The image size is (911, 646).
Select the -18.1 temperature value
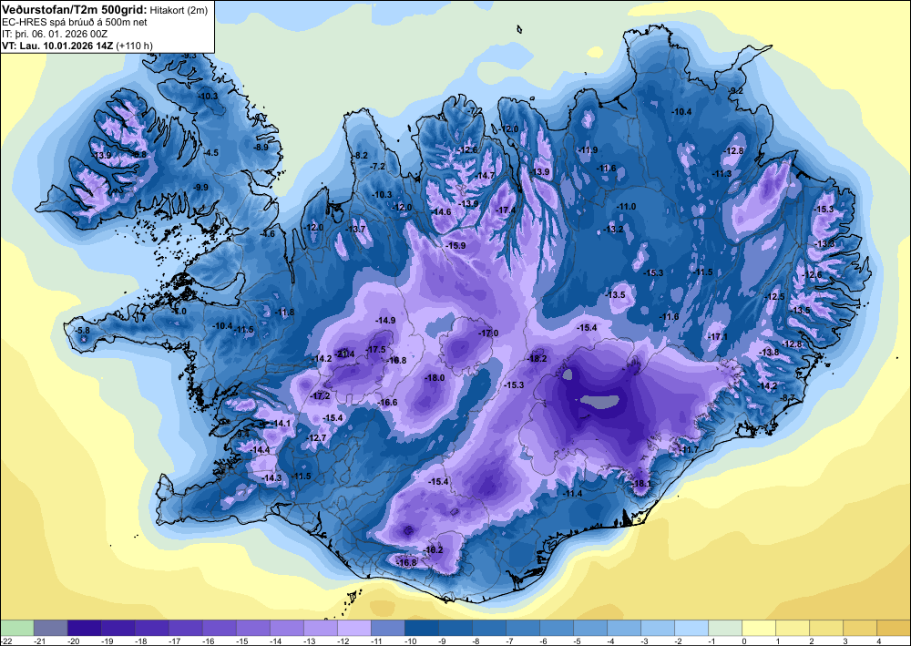[x=641, y=483]
